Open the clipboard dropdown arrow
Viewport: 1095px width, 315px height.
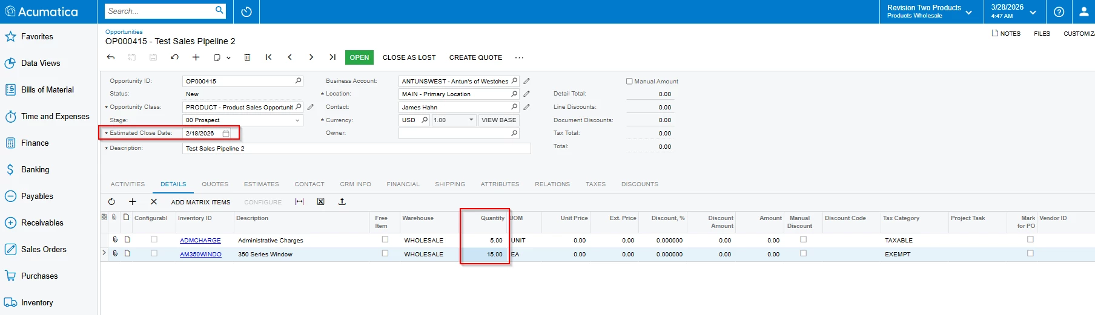(228, 58)
